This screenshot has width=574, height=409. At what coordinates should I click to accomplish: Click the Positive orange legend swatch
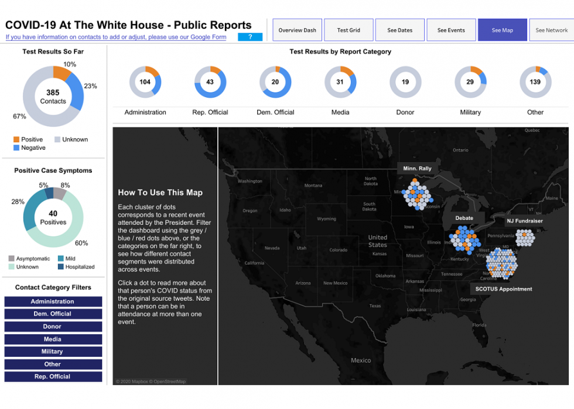tap(16, 139)
